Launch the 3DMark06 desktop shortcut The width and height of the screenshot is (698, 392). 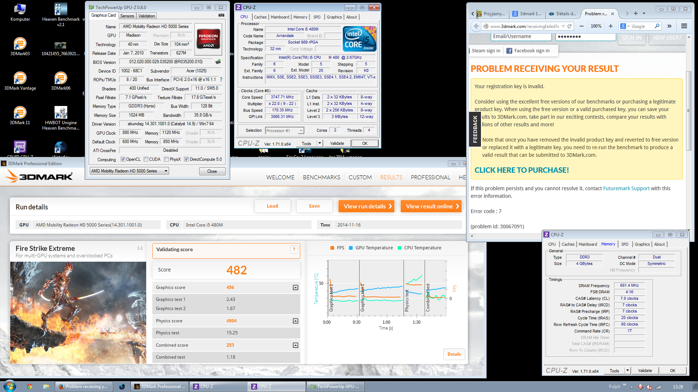pyautogui.click(x=61, y=81)
